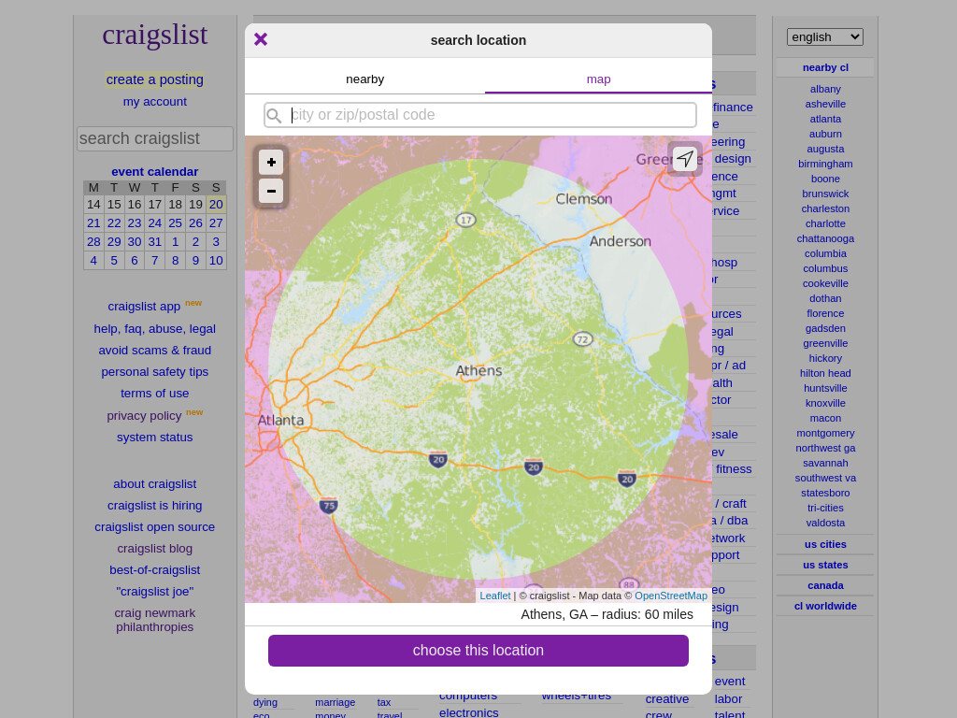Open avoid scams & fraud
This screenshot has height=718, width=957.
point(155,351)
